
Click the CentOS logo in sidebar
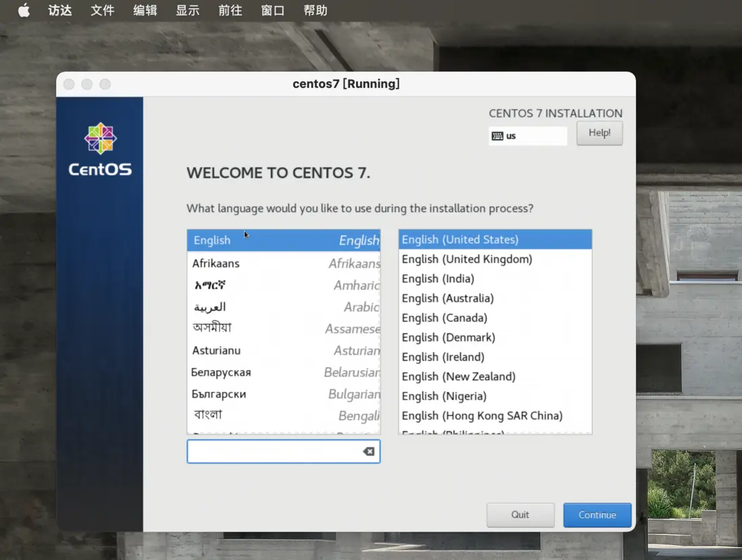100,149
